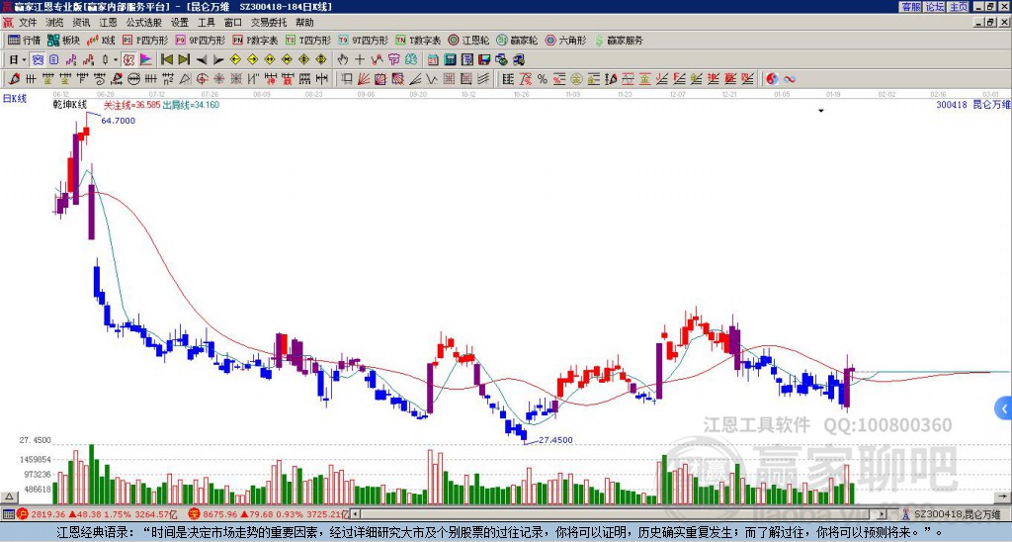
Task: Open the calendar icon tool
Action: [x=433, y=60]
